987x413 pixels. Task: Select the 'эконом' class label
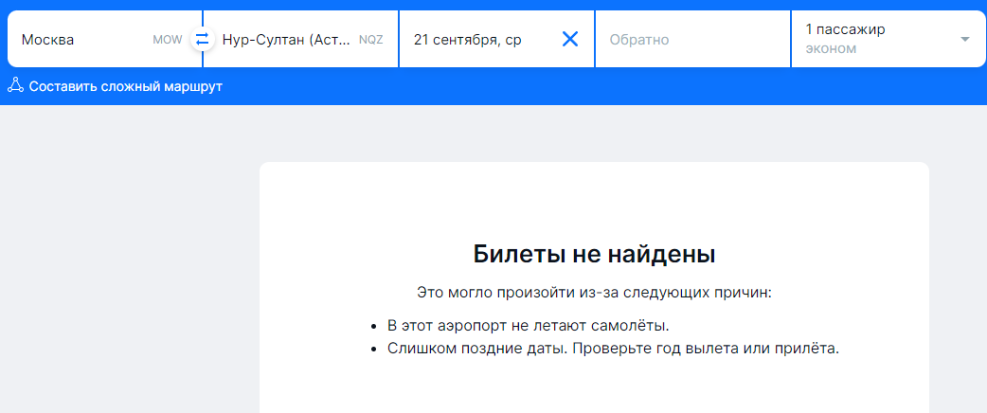pos(831,49)
